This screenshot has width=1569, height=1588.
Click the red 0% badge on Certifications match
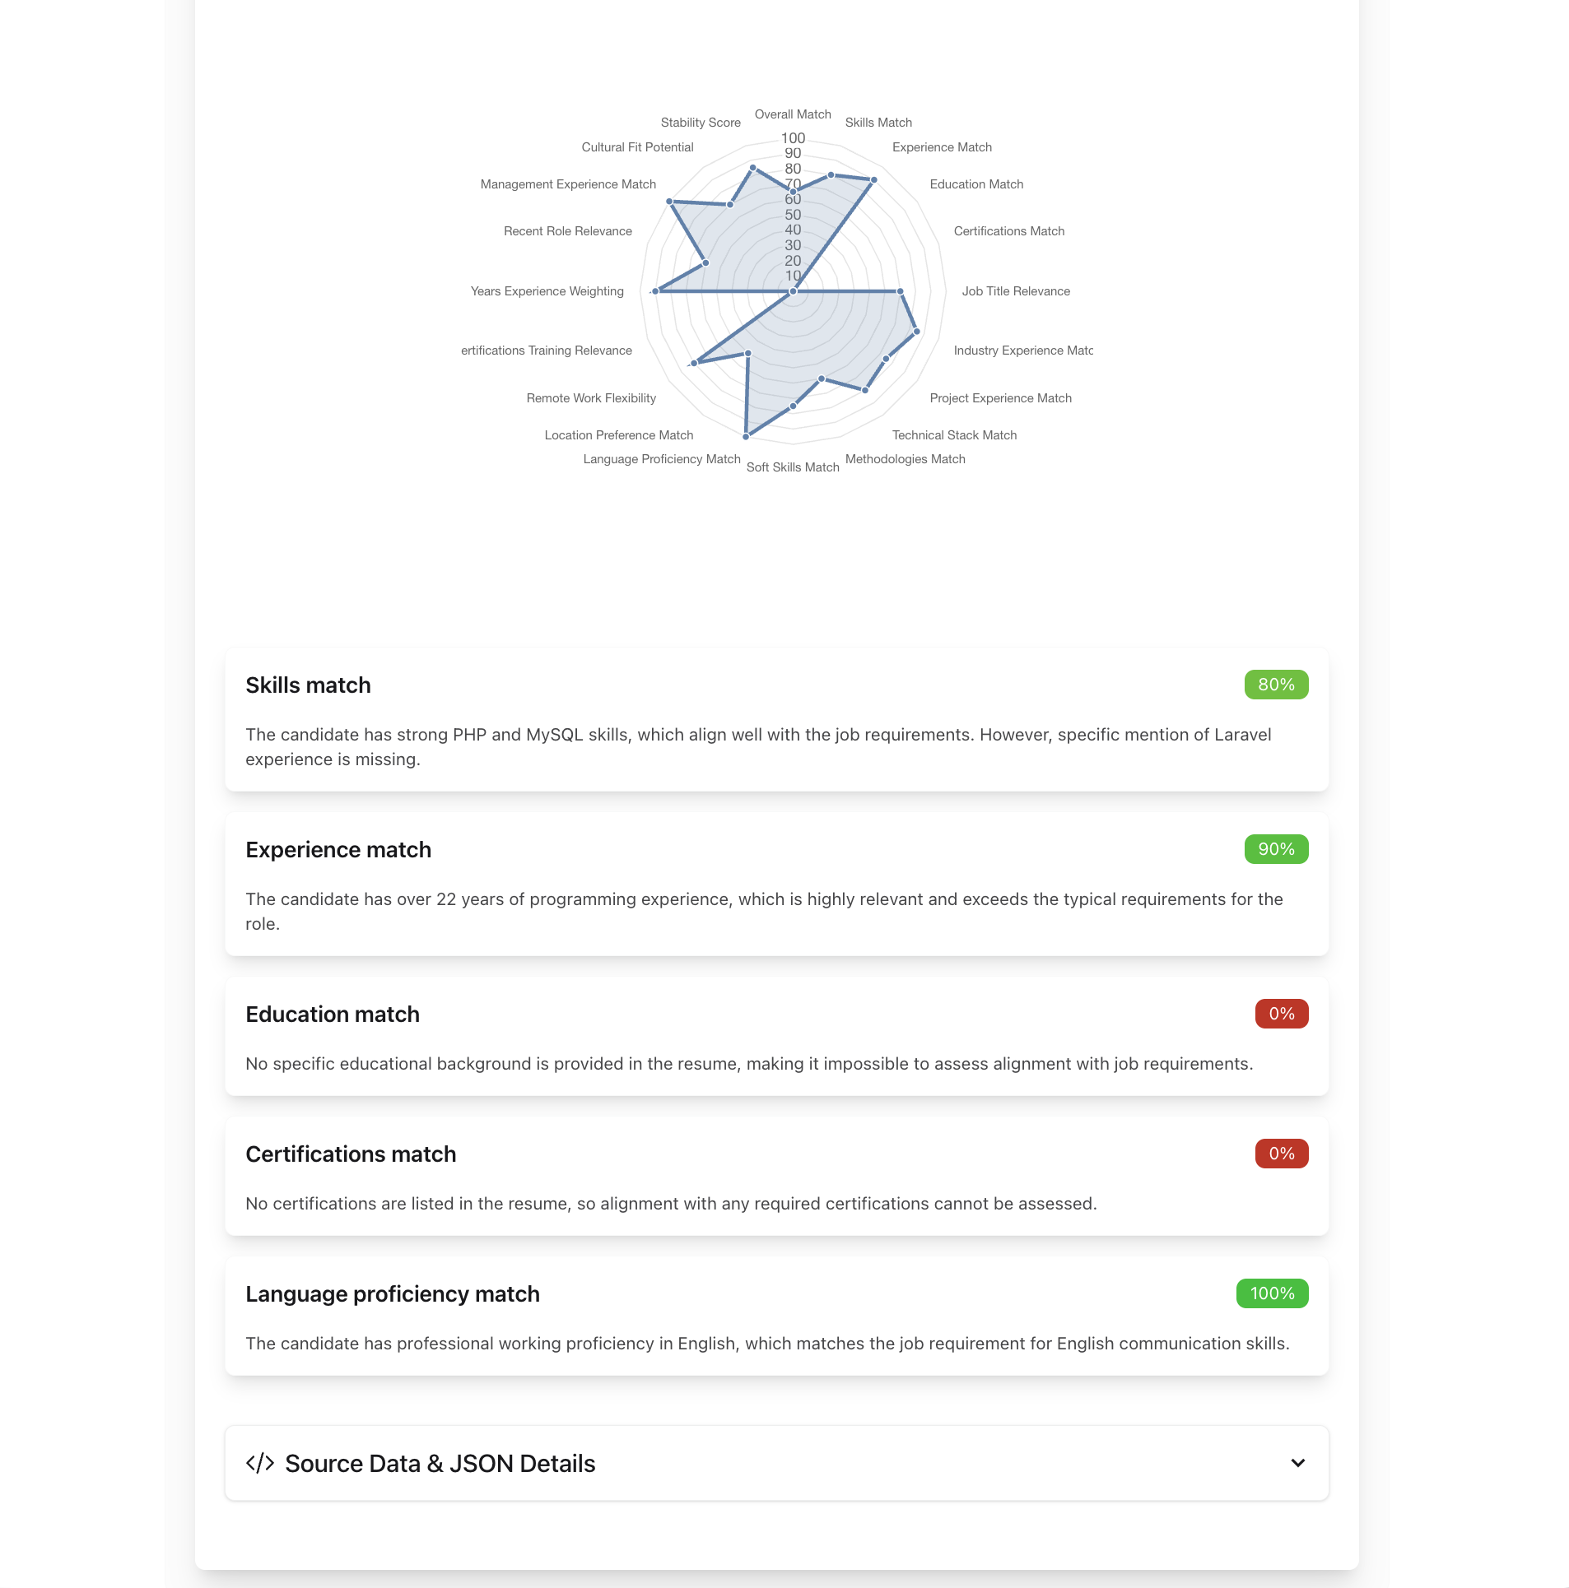click(1280, 1153)
